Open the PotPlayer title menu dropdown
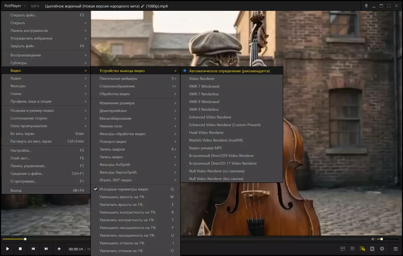This screenshot has height=256, width=403. click(15, 6)
